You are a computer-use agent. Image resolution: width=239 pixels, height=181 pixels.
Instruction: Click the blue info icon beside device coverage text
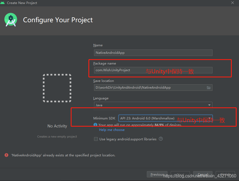pyautogui.click(x=95, y=125)
